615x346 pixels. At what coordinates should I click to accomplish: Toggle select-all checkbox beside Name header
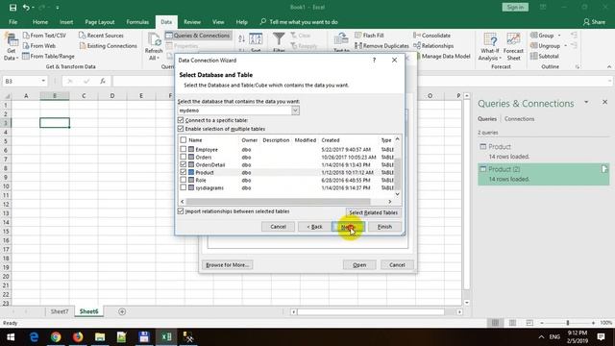click(x=184, y=139)
